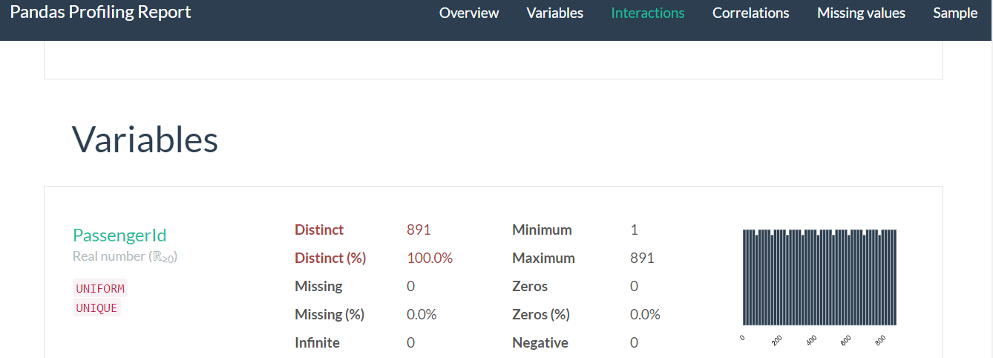
Task: Go to the Variables nav link
Action: pyautogui.click(x=554, y=13)
